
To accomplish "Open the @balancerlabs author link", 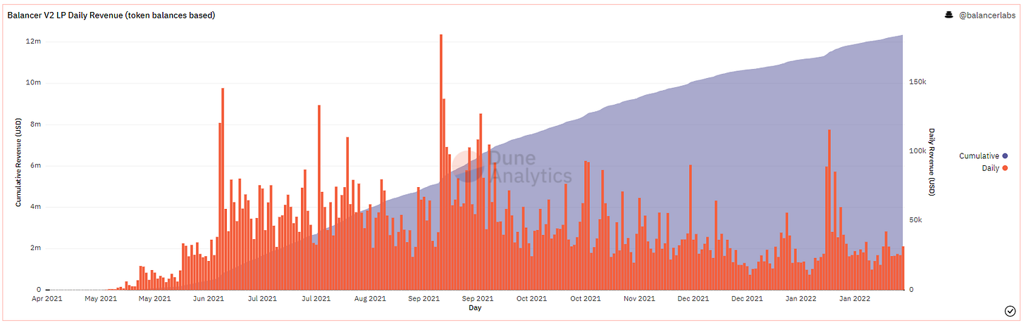I will click(x=987, y=15).
